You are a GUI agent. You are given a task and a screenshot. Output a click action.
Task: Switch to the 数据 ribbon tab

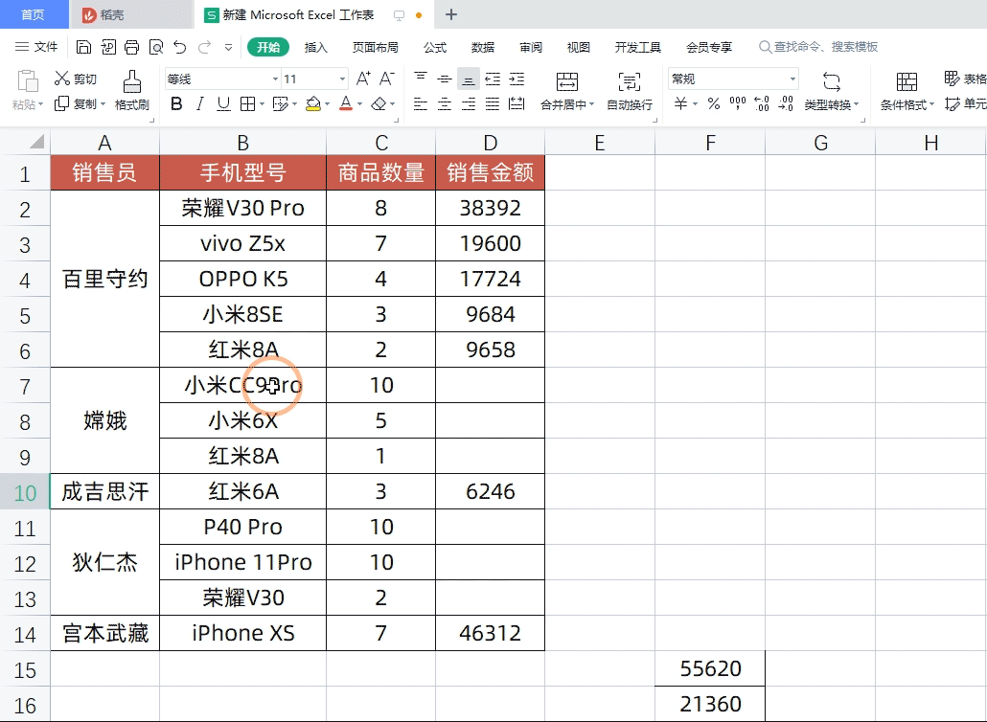[481, 46]
